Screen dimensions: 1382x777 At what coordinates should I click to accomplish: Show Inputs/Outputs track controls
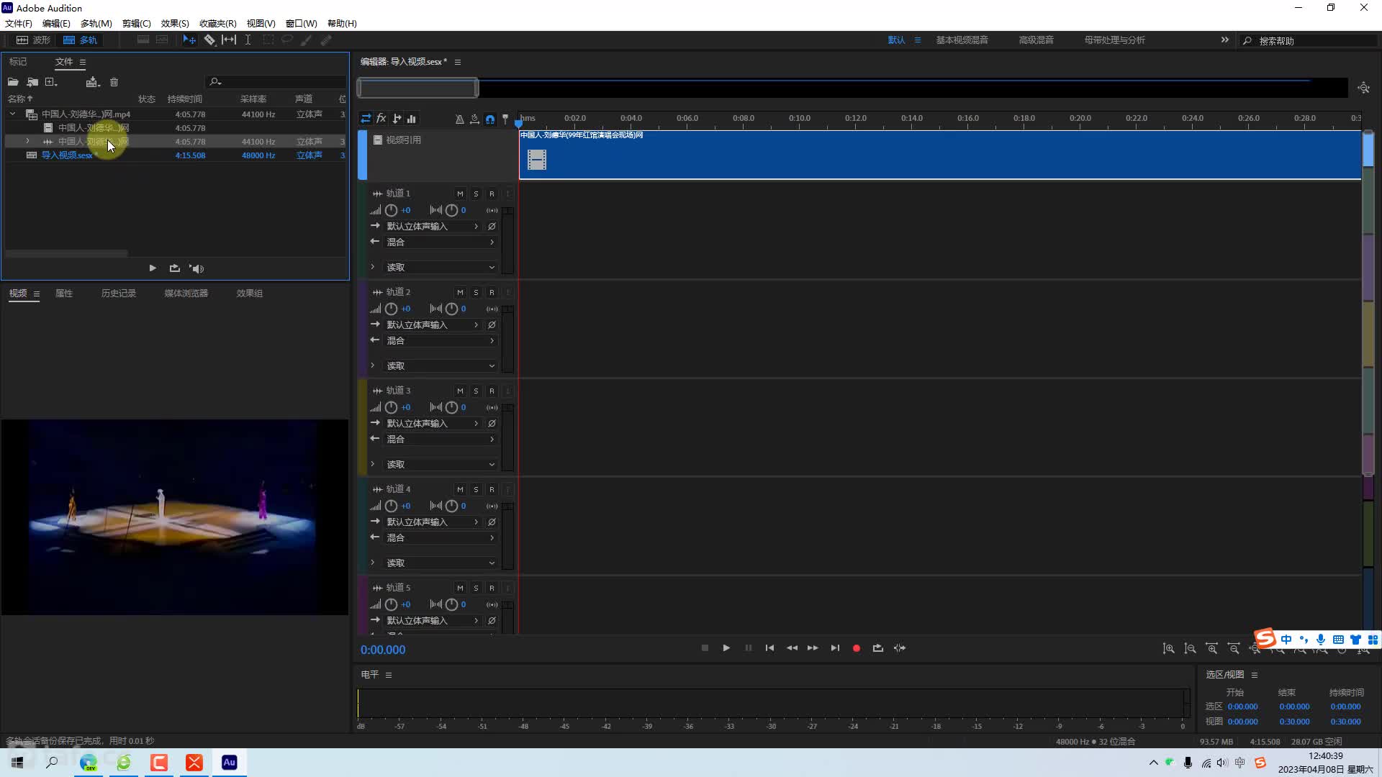point(366,119)
